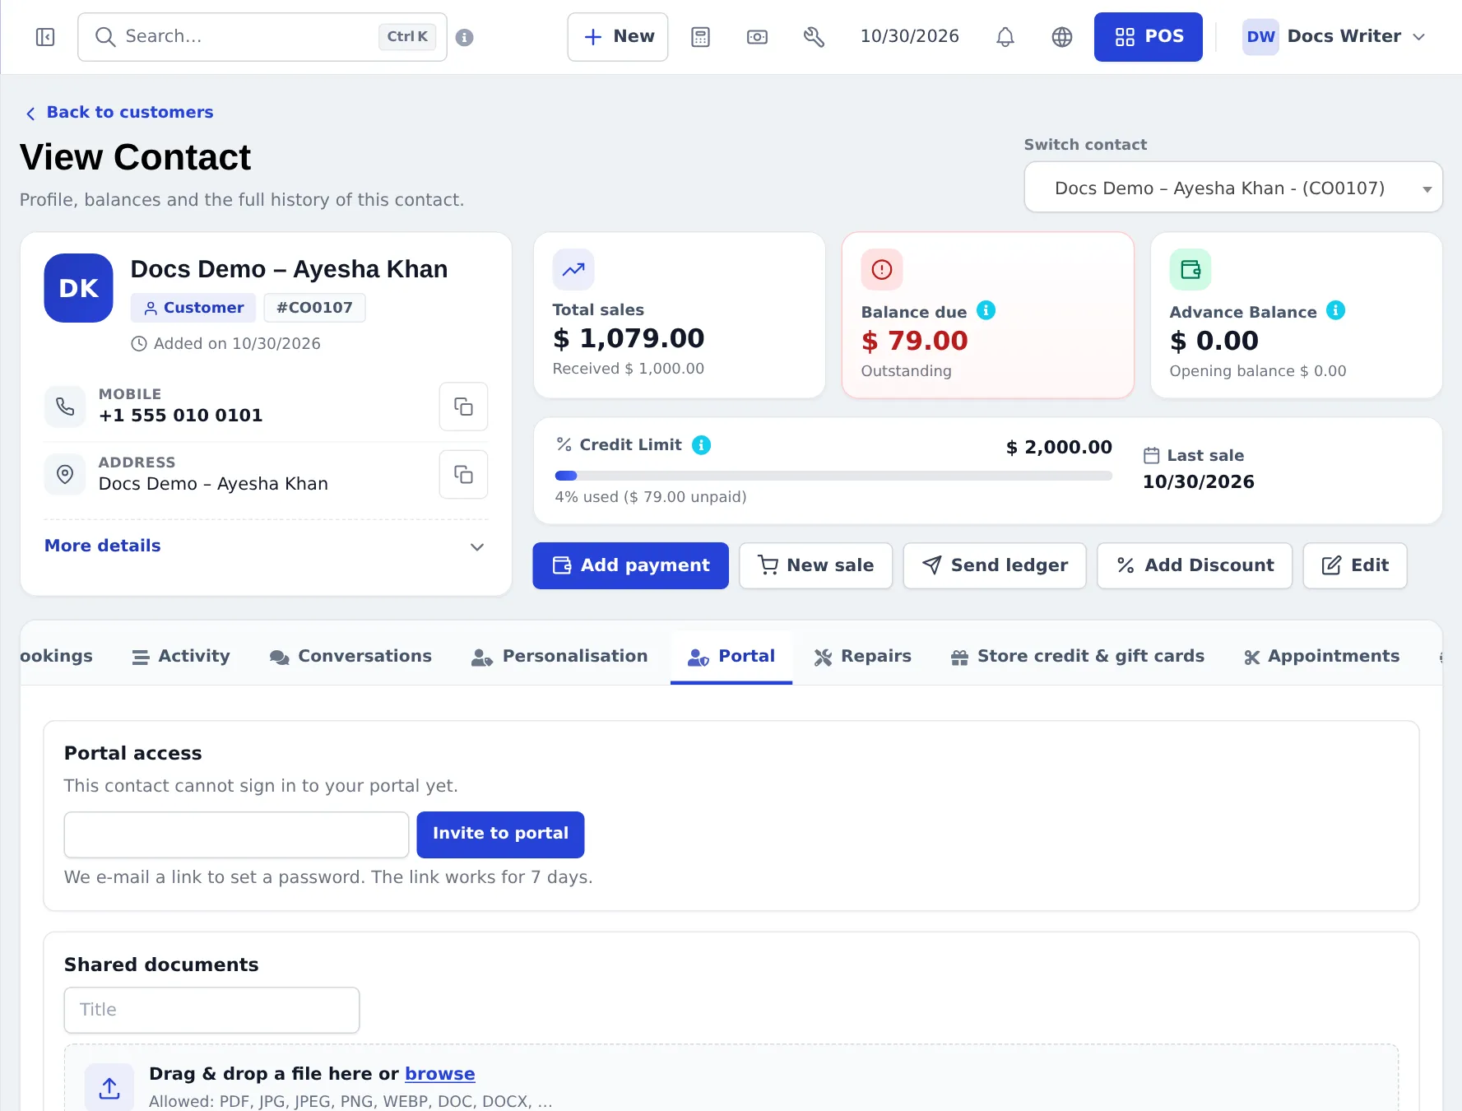Click Send ledger button
The width and height of the screenshot is (1462, 1111).
point(995,565)
